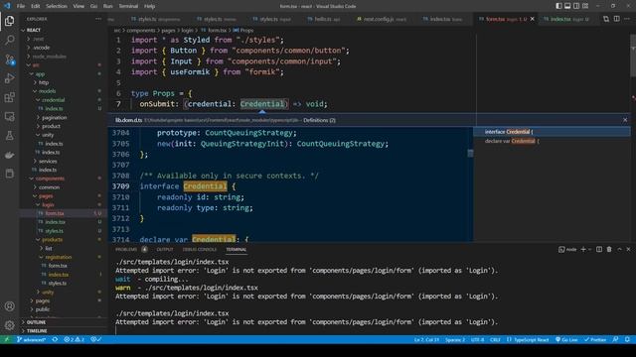Close the form.tsx editor tab
636x357 pixels.
click(x=533, y=19)
